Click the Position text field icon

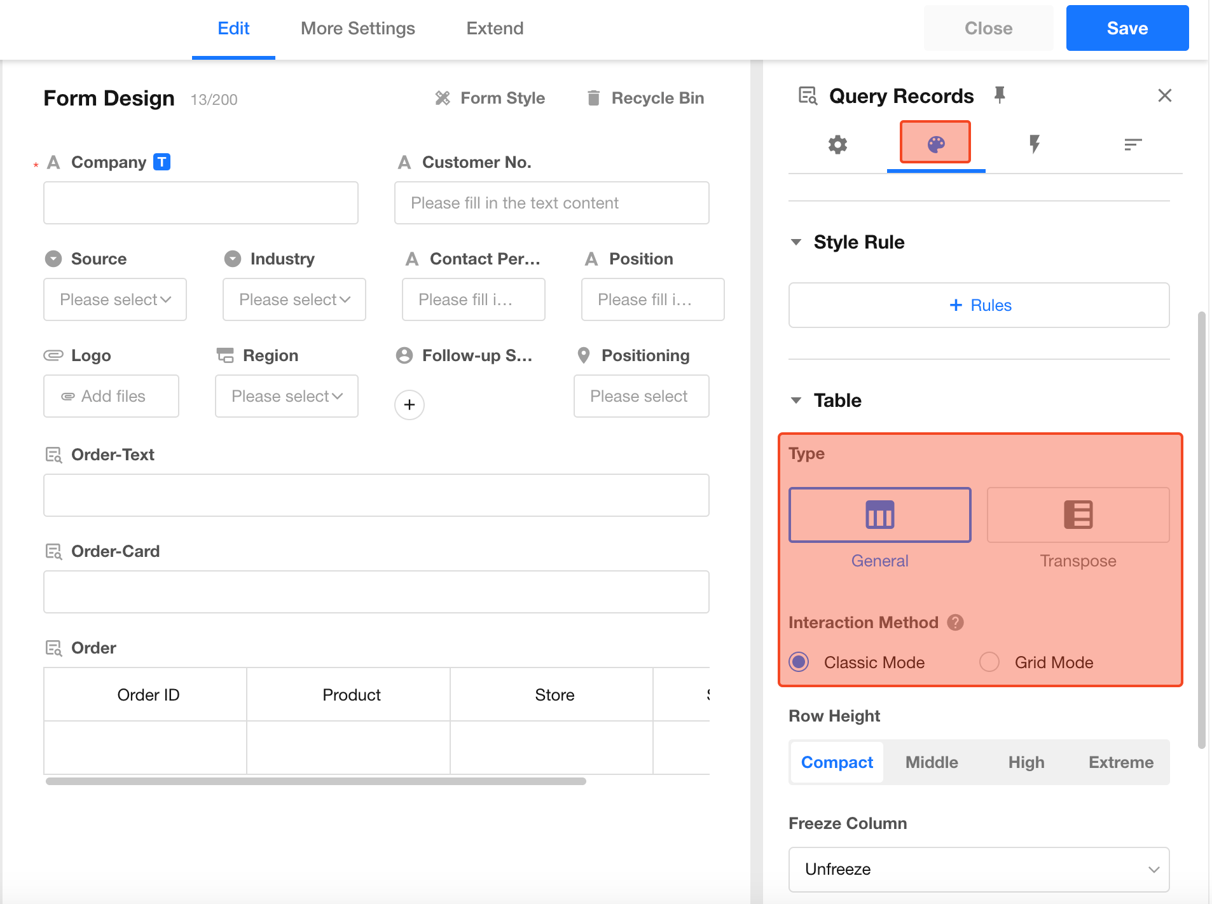point(591,259)
